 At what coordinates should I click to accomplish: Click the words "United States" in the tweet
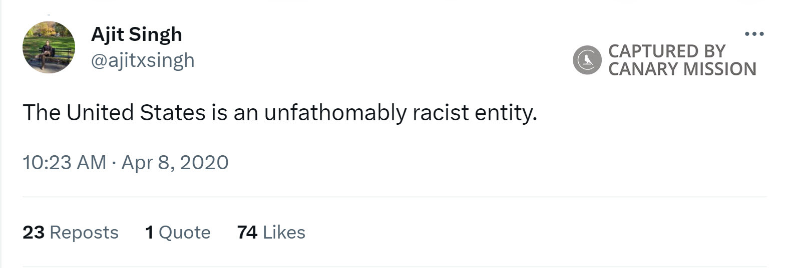136,113
